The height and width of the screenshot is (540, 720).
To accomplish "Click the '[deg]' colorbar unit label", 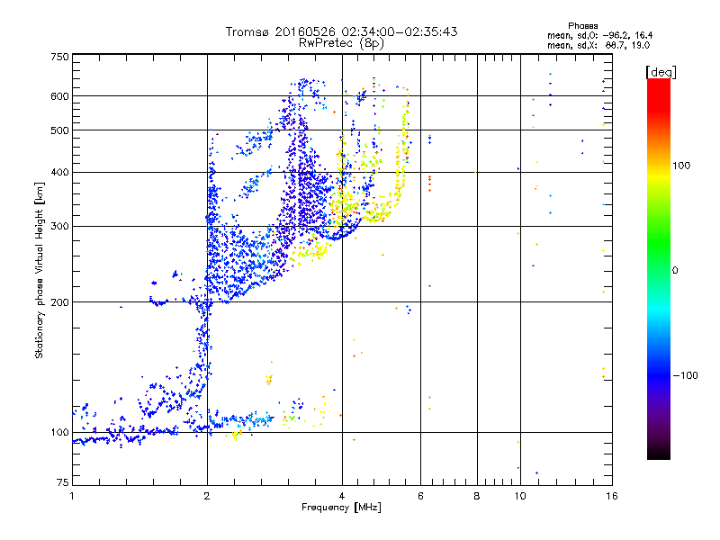I will [661, 72].
